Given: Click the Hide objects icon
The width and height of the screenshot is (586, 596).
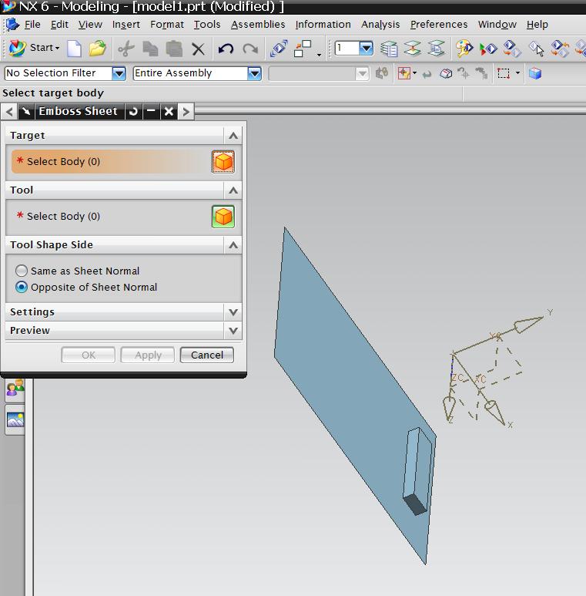Looking at the screenshot, I should click(512, 49).
